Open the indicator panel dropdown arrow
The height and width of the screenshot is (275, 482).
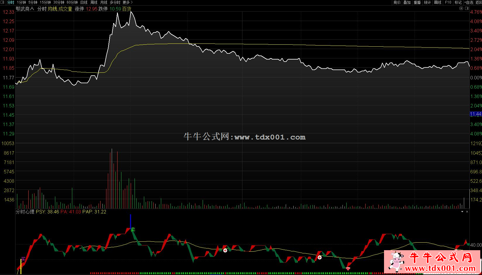tap(462, 212)
